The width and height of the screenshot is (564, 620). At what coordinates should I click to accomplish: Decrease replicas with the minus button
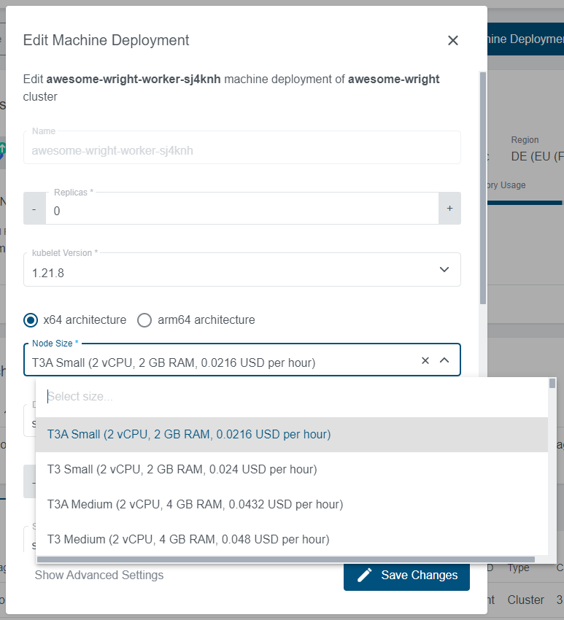[34, 209]
